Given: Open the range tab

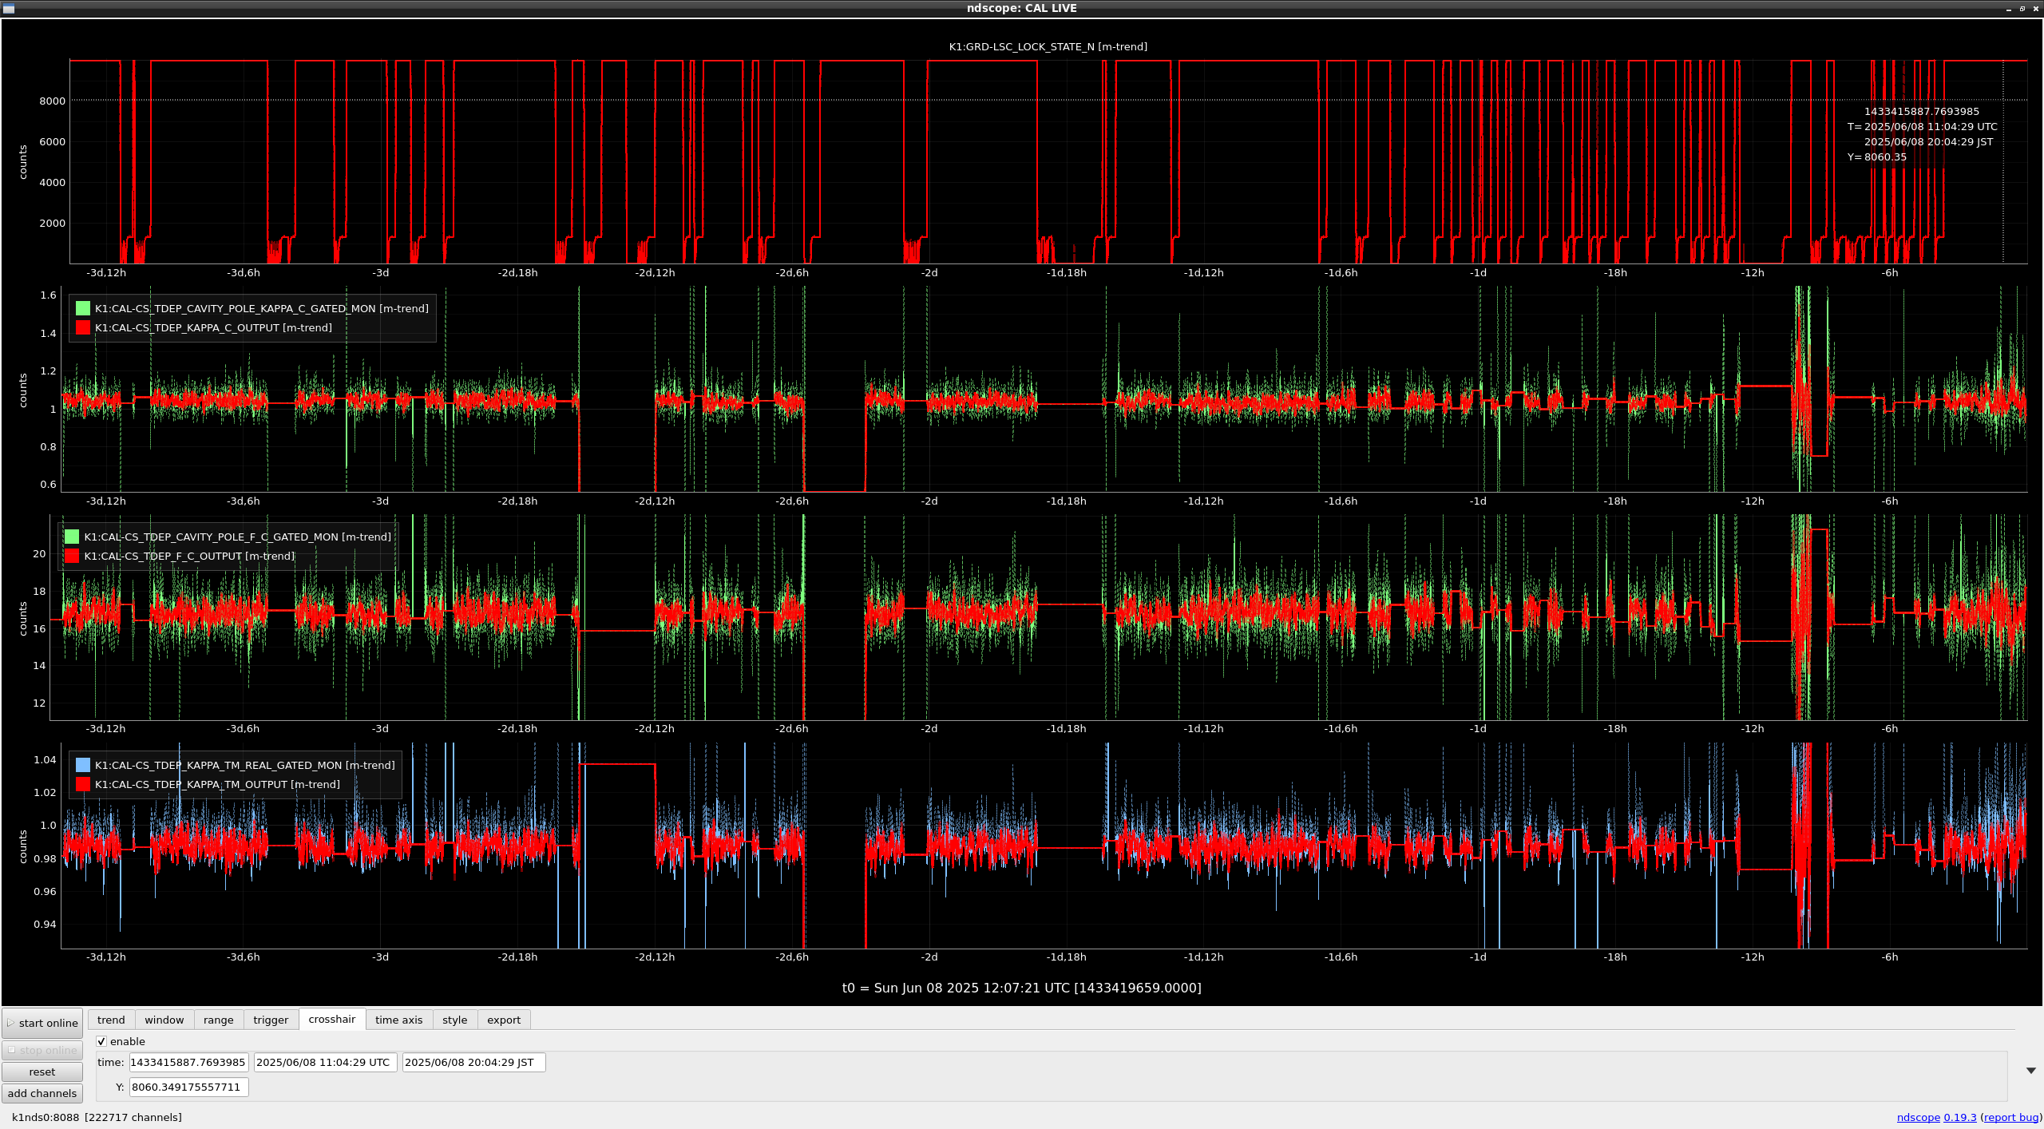Looking at the screenshot, I should 218,1020.
